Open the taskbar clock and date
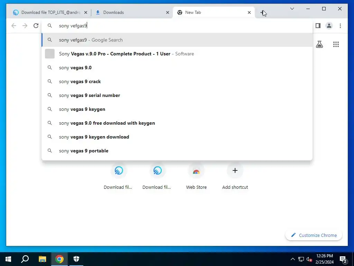354x266 pixels. click(x=324, y=259)
